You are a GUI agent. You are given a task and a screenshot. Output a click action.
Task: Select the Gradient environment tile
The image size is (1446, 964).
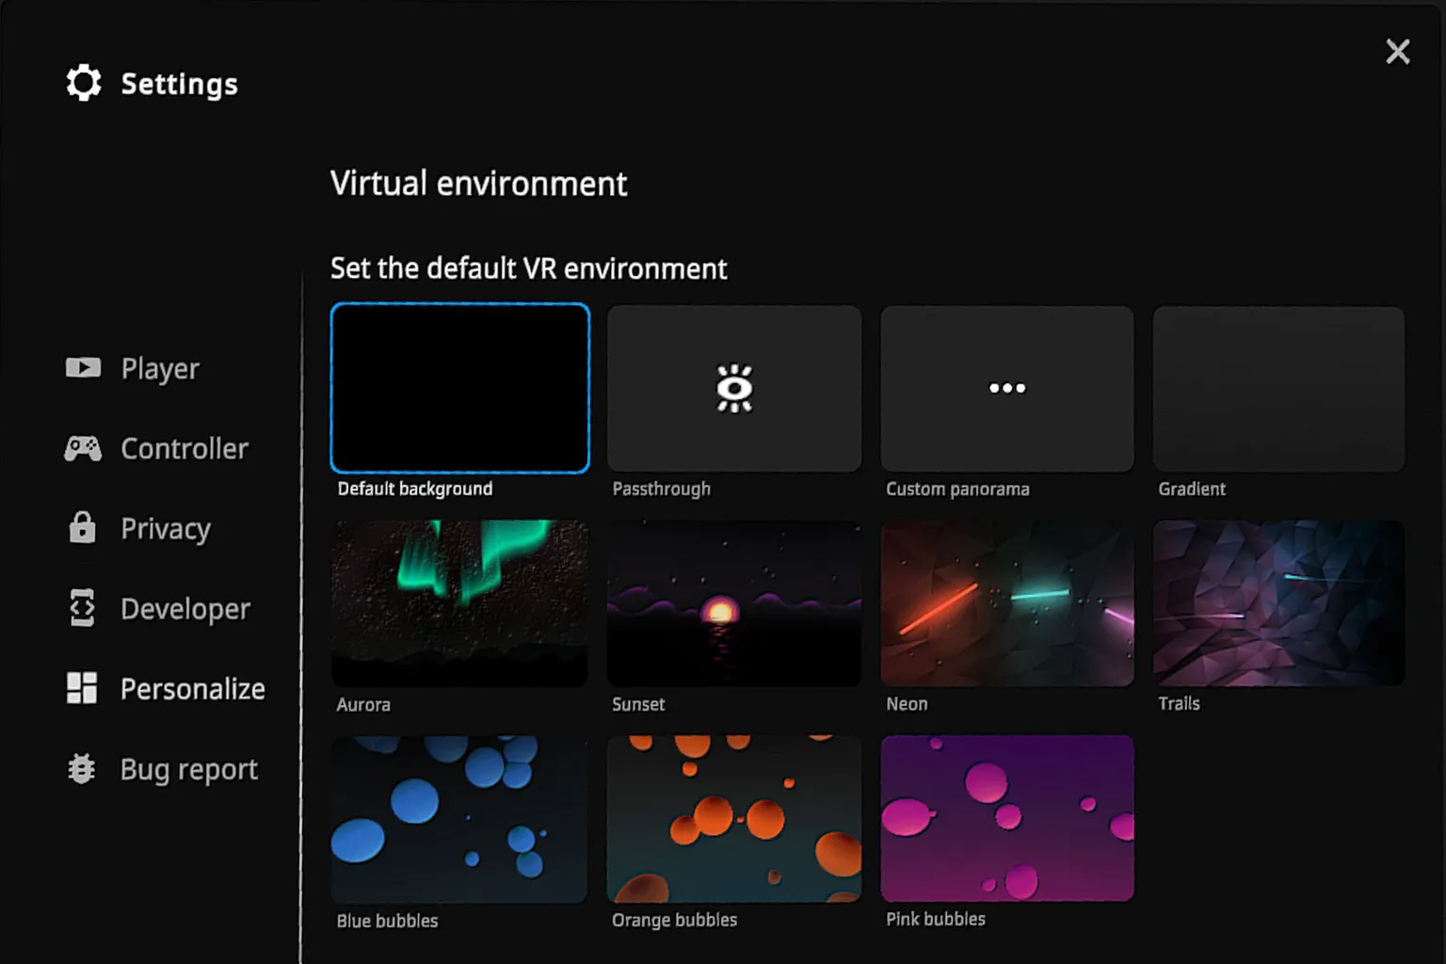[x=1278, y=388]
